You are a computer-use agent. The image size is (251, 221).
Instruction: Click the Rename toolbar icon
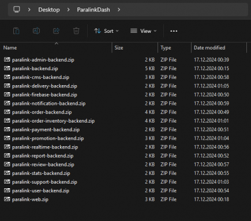point(36,31)
